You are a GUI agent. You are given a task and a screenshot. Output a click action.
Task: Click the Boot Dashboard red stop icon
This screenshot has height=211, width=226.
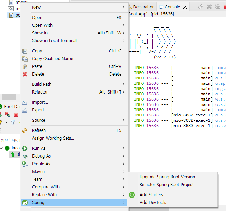click(16, 115)
